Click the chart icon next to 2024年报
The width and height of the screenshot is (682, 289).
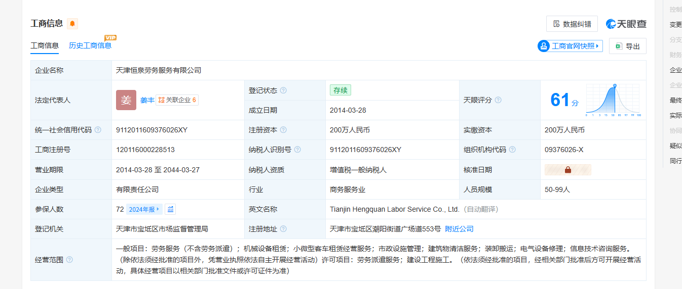coord(171,209)
